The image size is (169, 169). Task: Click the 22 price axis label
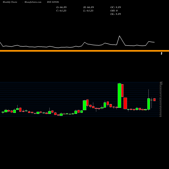[x=161, y=116]
